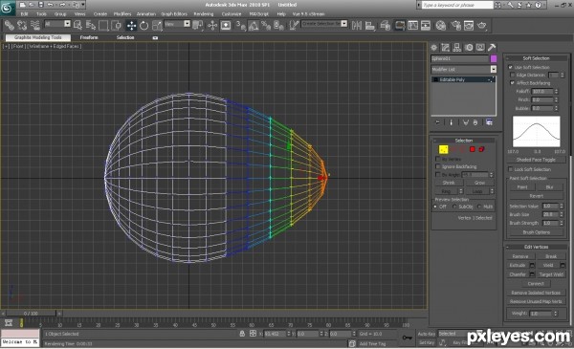
Task: Open the Motion command panel tab
Action: click(x=469, y=48)
